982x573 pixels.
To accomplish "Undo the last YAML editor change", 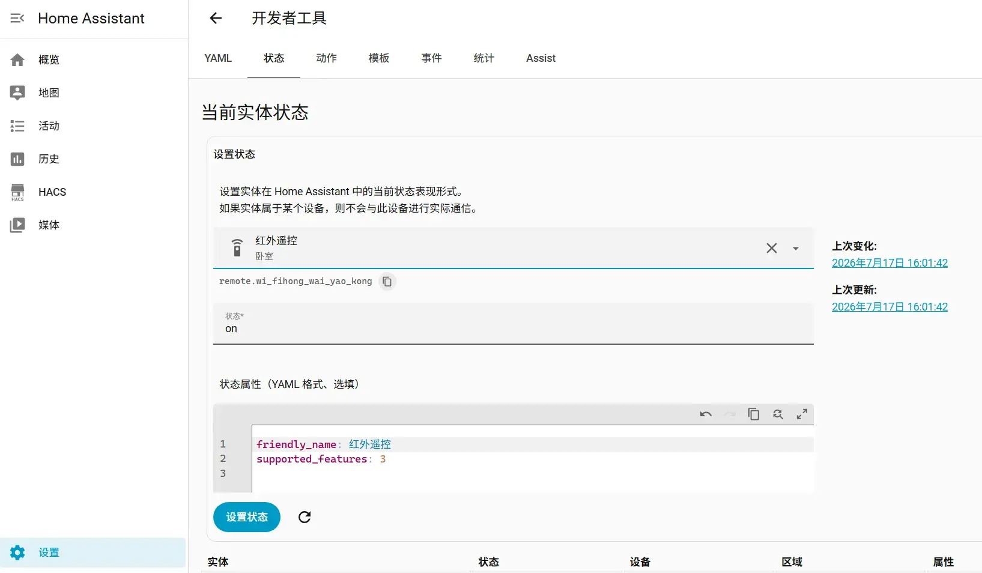I will click(x=706, y=414).
